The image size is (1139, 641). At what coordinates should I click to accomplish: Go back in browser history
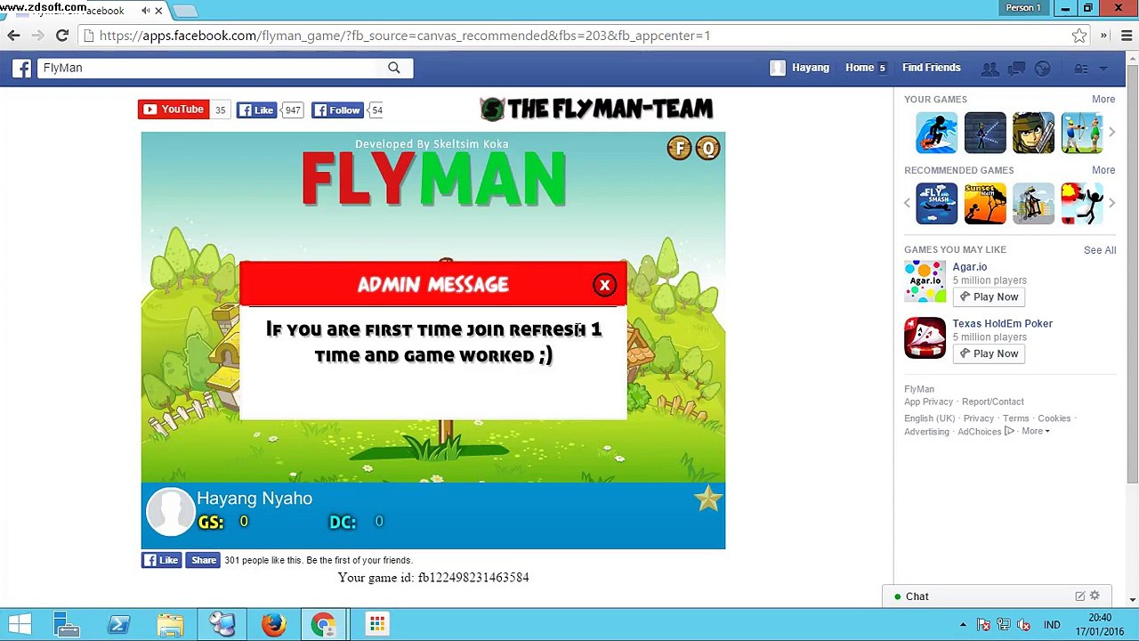[13, 36]
